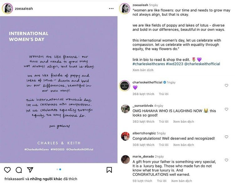Like the charleskeithofficial comment
235x183 pixels.
pyautogui.click(x=227, y=85)
